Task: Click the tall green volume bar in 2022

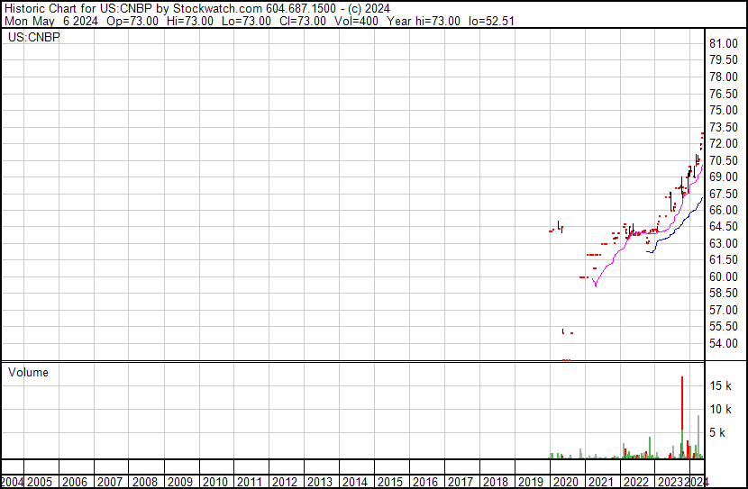Action: [x=650, y=448]
